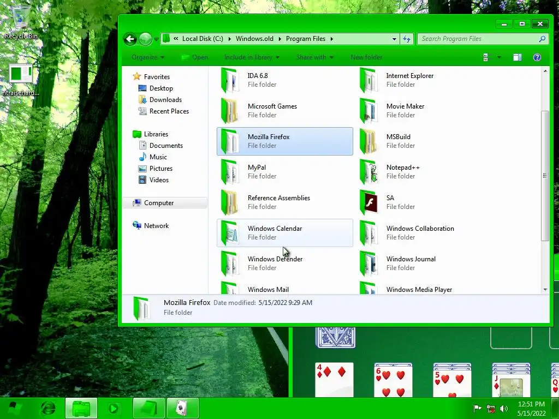Click the search magnifier icon
This screenshot has height=419, width=559.
coord(542,39)
